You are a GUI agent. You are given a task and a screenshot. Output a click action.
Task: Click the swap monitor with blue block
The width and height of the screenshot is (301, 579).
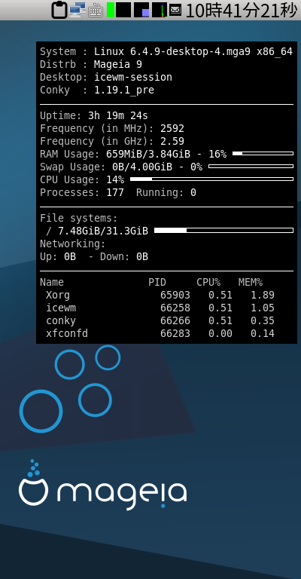141,10
